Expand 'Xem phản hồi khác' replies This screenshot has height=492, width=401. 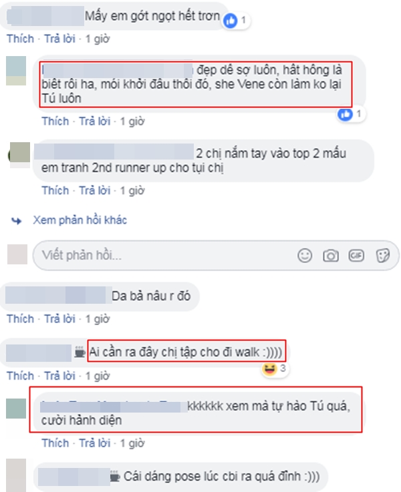click(80, 220)
